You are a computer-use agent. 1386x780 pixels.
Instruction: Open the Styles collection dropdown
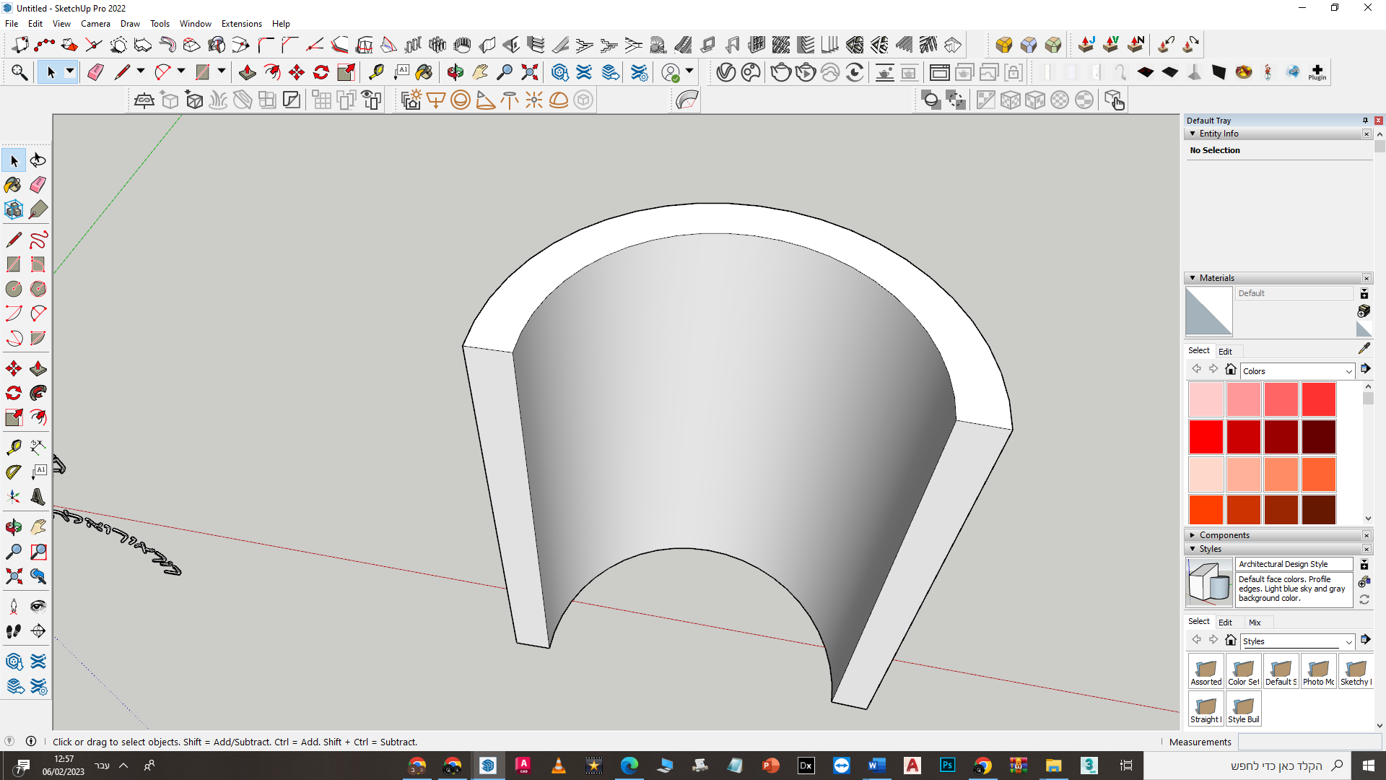[1348, 641]
